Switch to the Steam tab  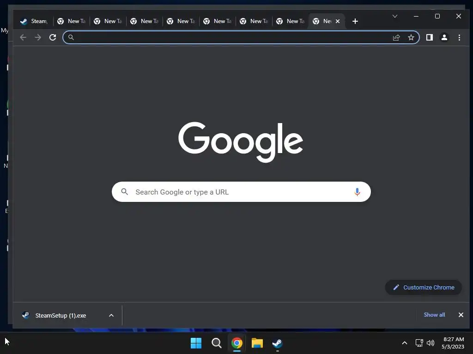click(34, 21)
